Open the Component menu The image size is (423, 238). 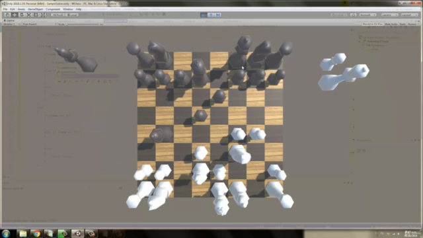click(x=53, y=9)
